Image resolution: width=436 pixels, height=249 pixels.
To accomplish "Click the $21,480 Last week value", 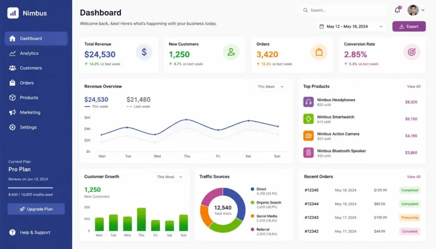I will (138, 100).
